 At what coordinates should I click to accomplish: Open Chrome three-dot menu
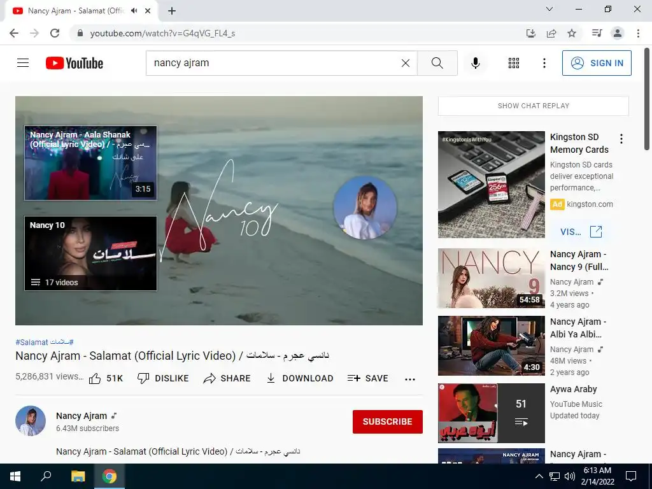[x=638, y=33]
